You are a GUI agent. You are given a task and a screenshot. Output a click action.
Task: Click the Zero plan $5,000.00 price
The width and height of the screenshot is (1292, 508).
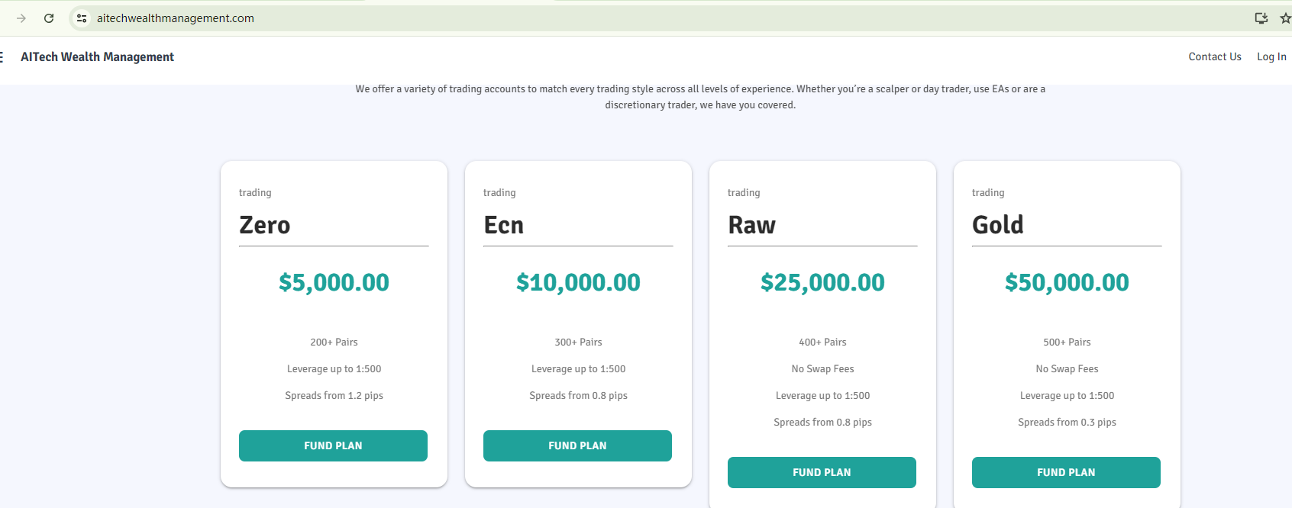334,282
